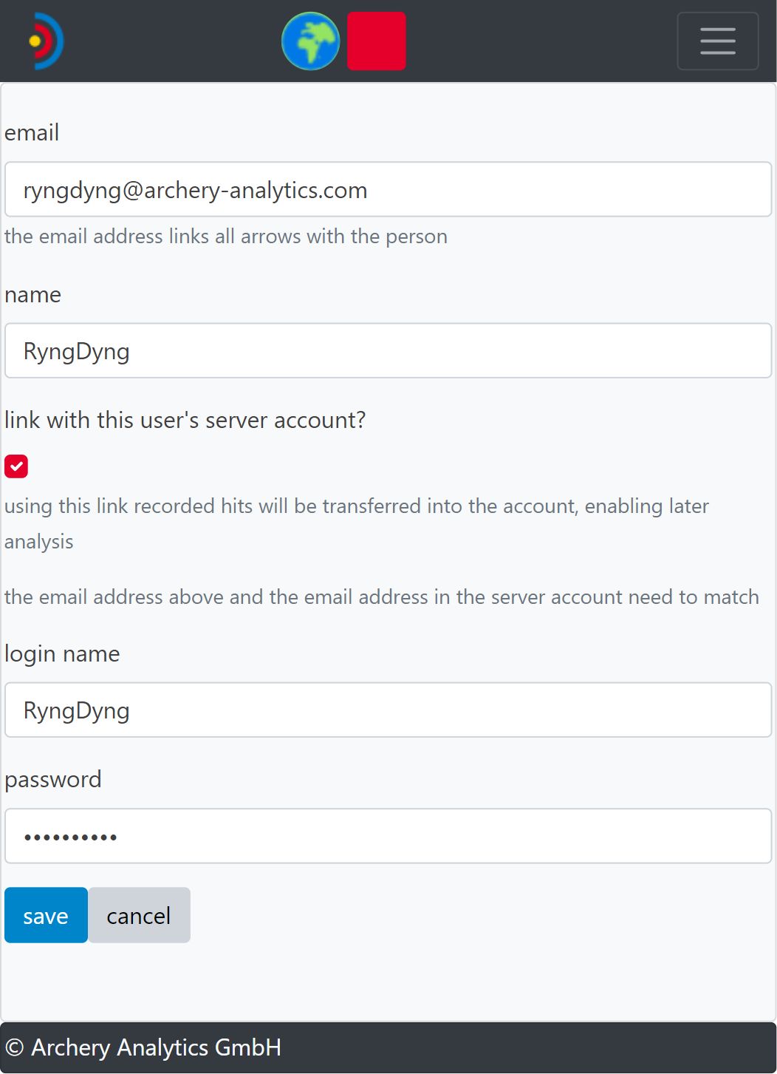Image resolution: width=777 pixels, height=1074 pixels.
Task: Click the email links all arrows hint
Action: [226, 237]
